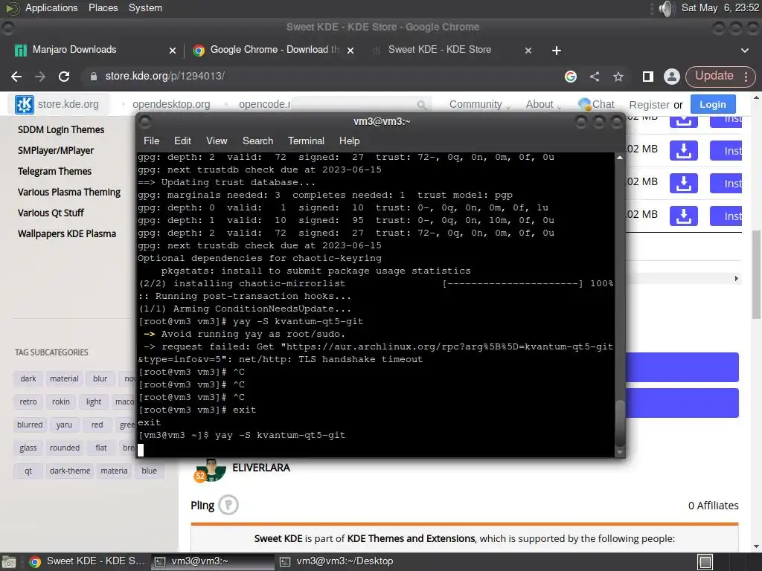Open SMPlayer/MPlayer category
Viewport: 762px width, 571px height.
pyautogui.click(x=55, y=150)
